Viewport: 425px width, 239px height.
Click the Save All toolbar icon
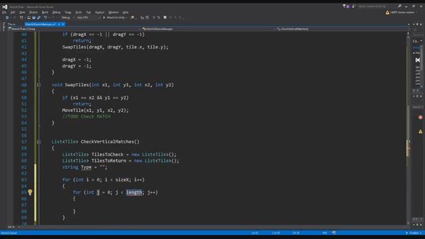[39, 18]
